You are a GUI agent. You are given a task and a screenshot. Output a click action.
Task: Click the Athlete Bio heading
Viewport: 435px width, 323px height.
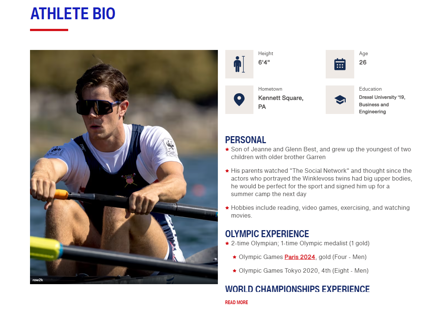73,14
